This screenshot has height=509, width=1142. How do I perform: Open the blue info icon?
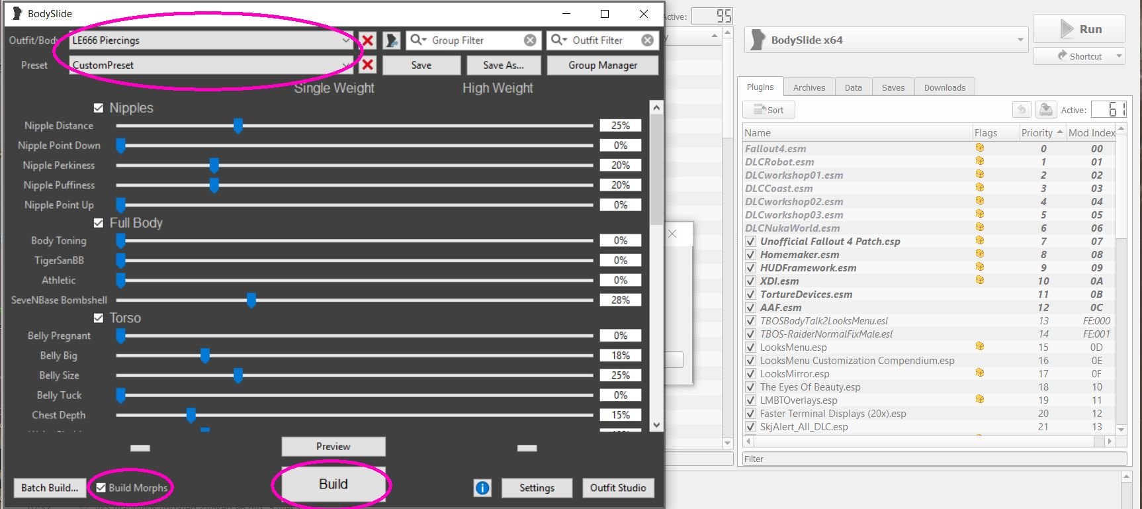482,488
